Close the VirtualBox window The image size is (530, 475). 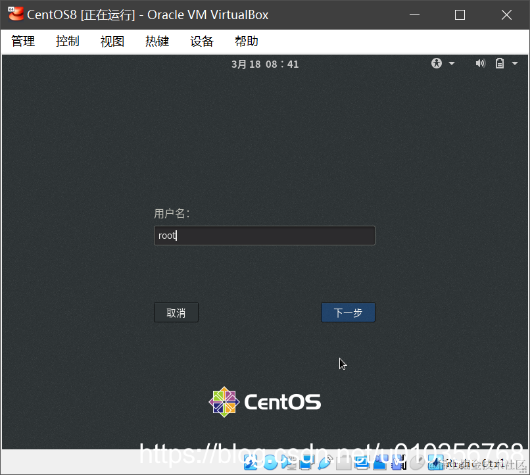[506, 15]
